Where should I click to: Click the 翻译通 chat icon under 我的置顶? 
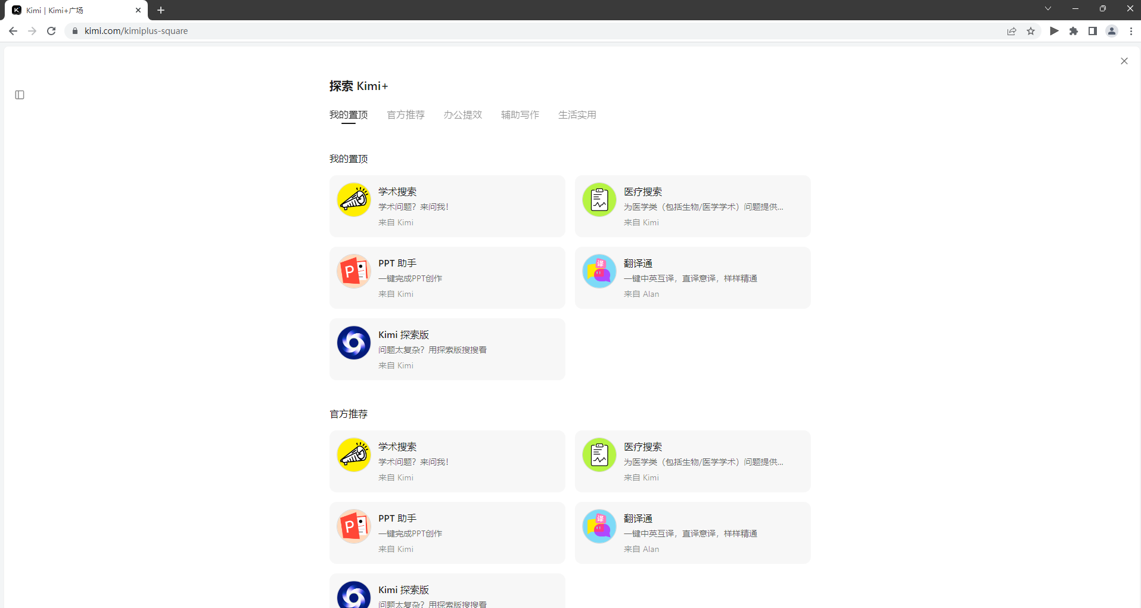click(599, 271)
